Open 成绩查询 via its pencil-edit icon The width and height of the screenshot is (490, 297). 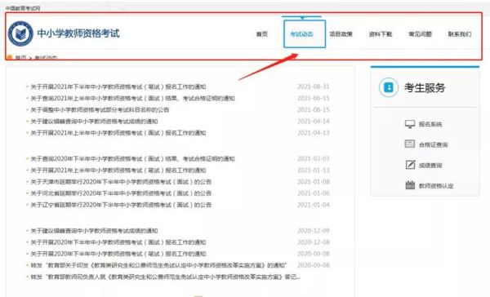coord(410,165)
